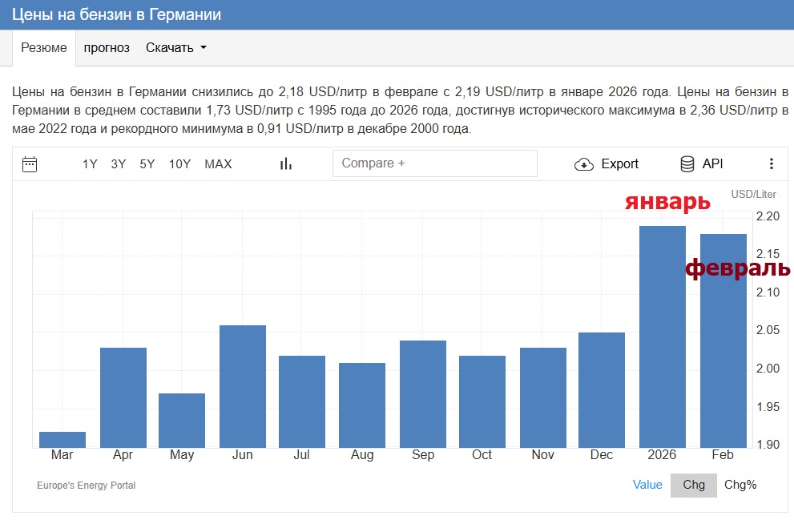This screenshot has width=794, height=520.
Task: Switch to the прогноз tab
Action: [107, 47]
